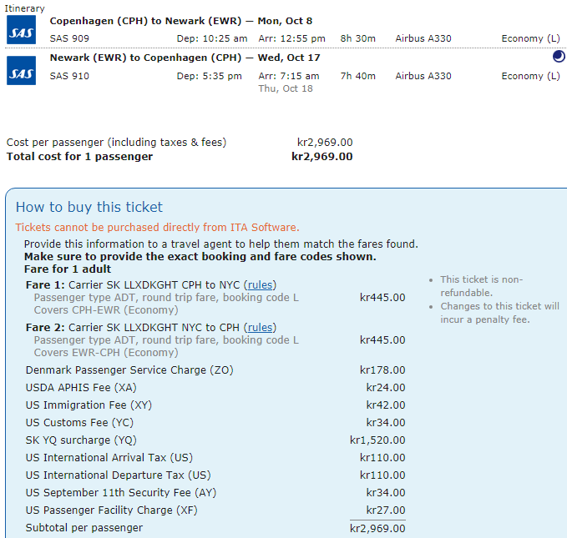Screen dimensions: 567x538
Task: Click the "How to buy this ticket" heading
Action: 89,207
